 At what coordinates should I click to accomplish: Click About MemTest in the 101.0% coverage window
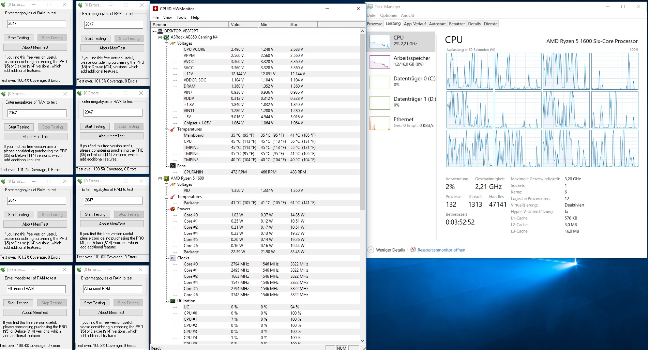click(112, 224)
